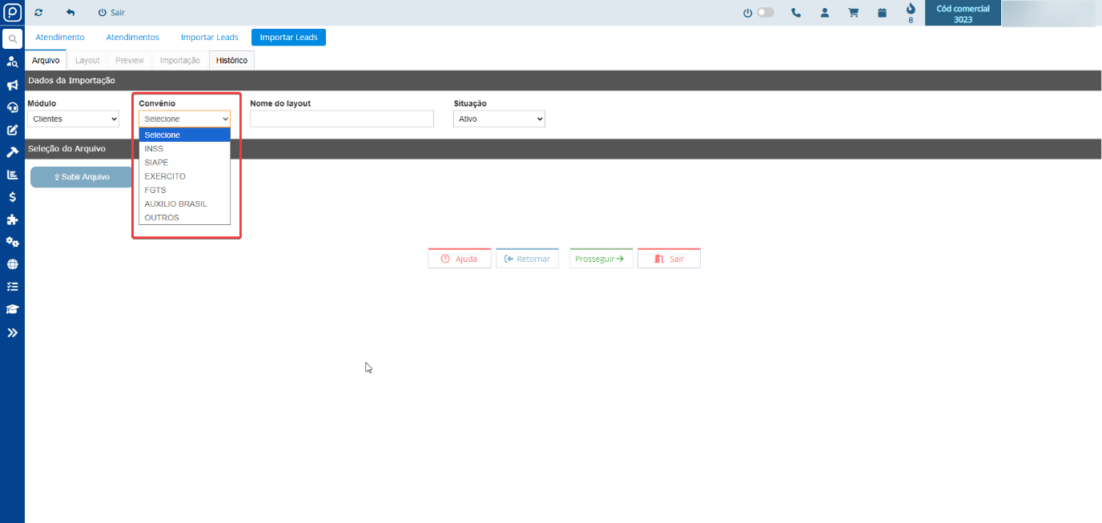Image resolution: width=1102 pixels, height=523 pixels.
Task: Click the dollar sign icon in sidebar
Action: [x=12, y=197]
